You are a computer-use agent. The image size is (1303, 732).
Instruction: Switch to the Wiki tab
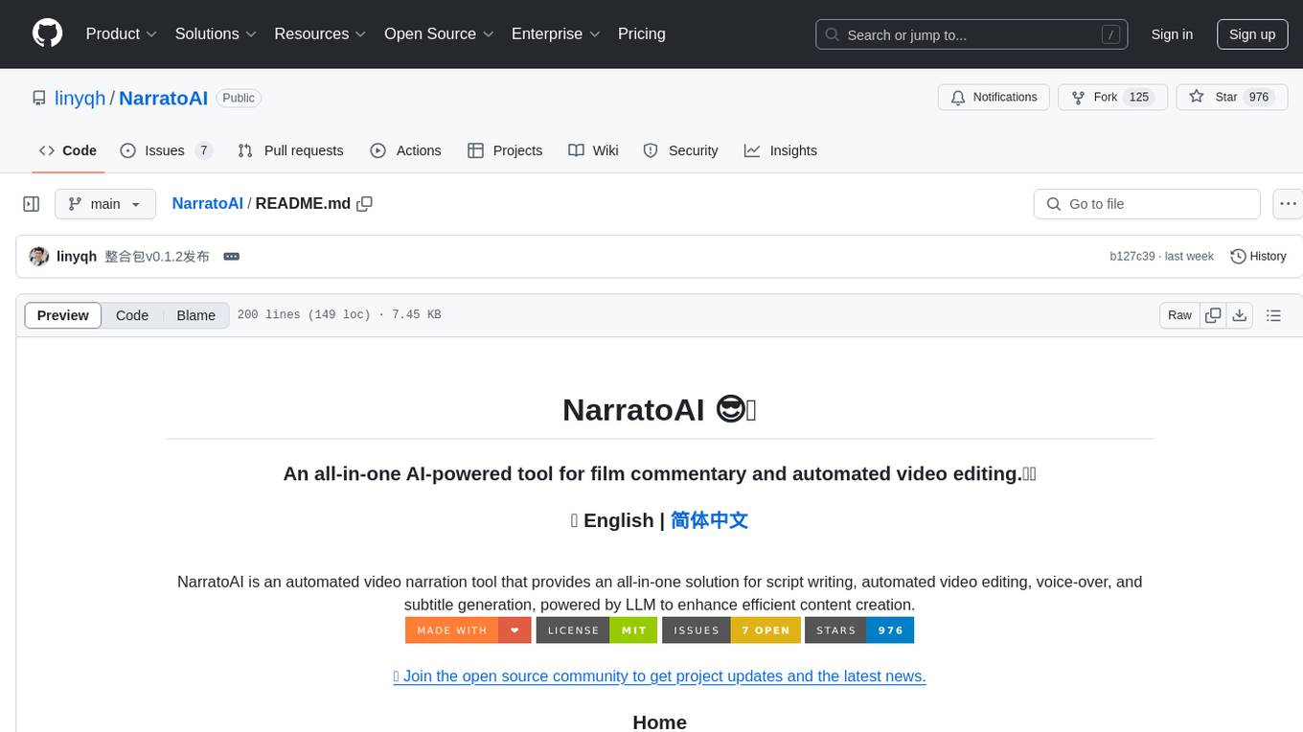[x=593, y=150]
